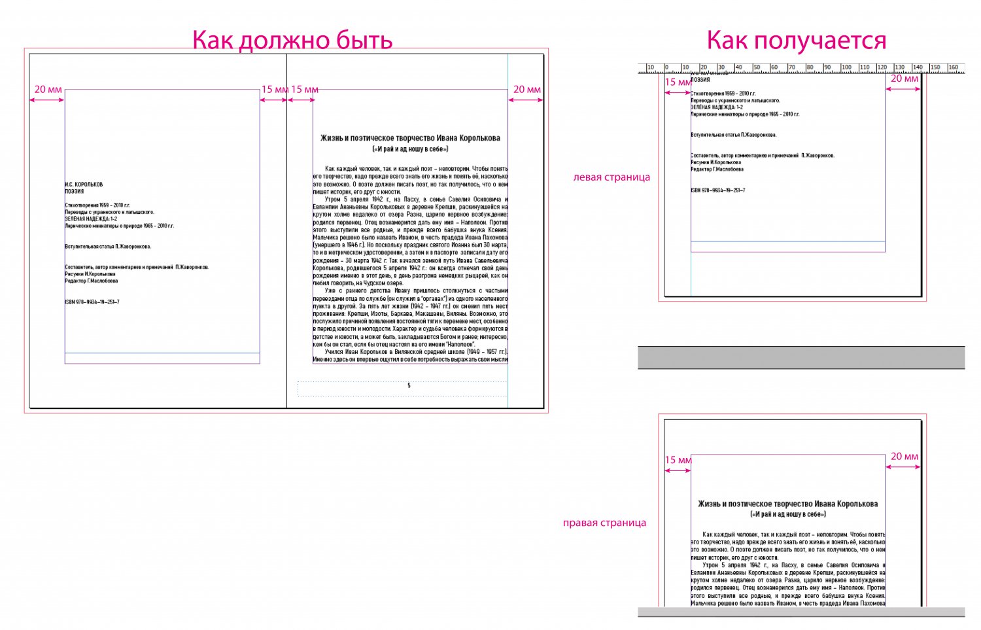Select the article title in the two-page spread
The image size is (981, 630).
[x=410, y=138]
